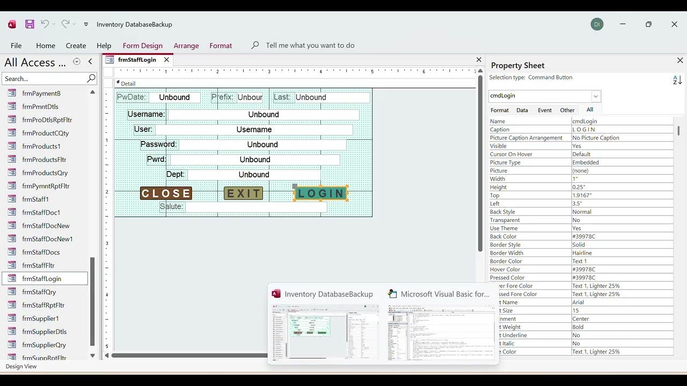Open the Customize Quick Access Toolbar dropdown
The height and width of the screenshot is (386, 687).
pos(86,24)
